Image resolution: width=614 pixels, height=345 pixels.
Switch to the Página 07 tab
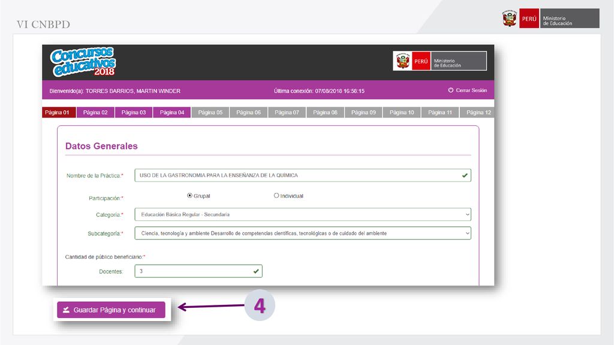(x=287, y=112)
